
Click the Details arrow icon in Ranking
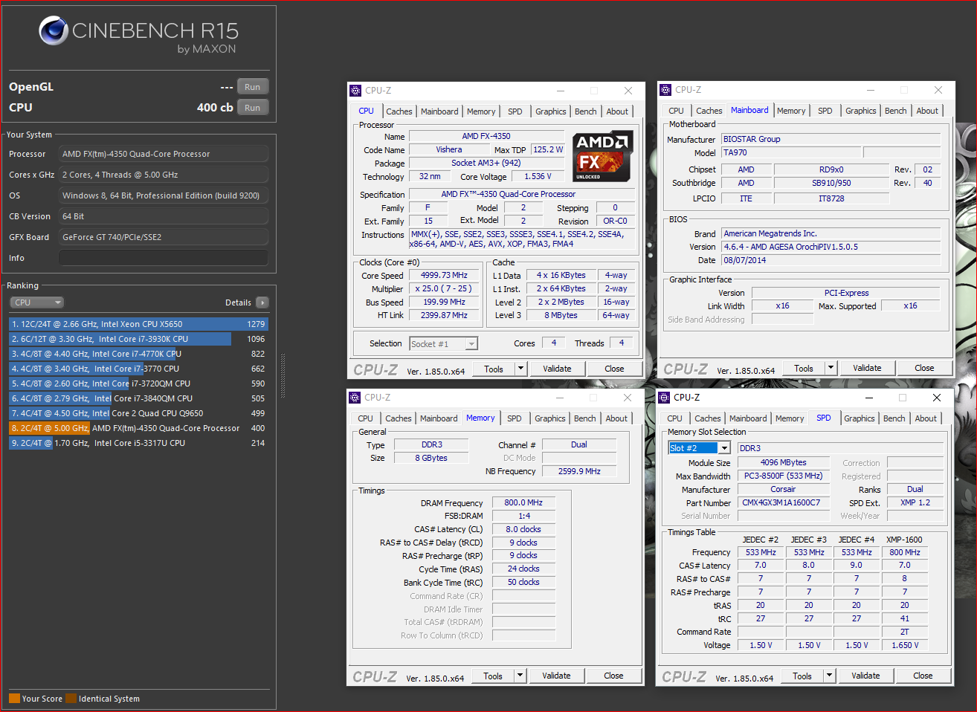[x=262, y=302]
